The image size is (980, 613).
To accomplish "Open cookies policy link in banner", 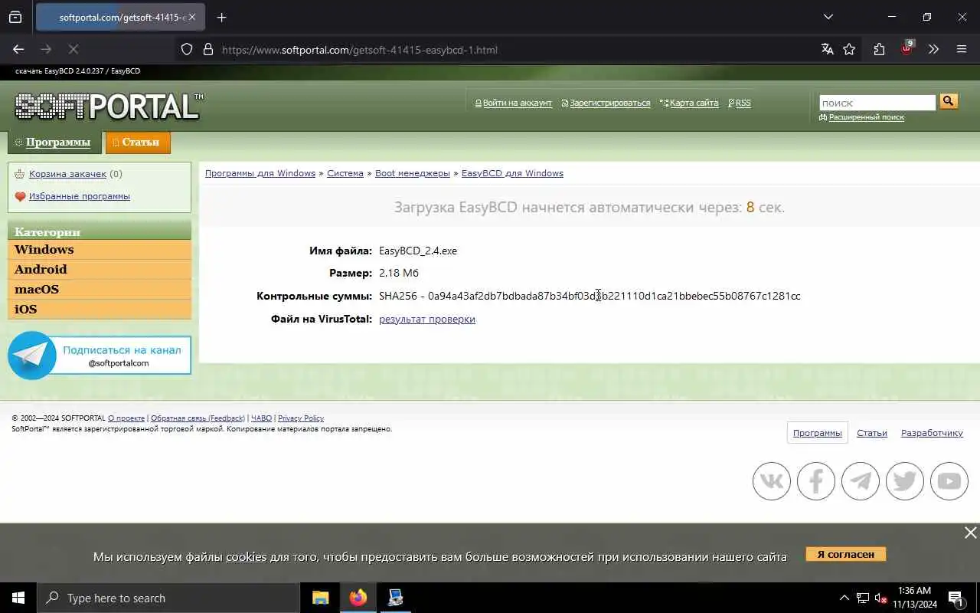I will pos(246,557).
